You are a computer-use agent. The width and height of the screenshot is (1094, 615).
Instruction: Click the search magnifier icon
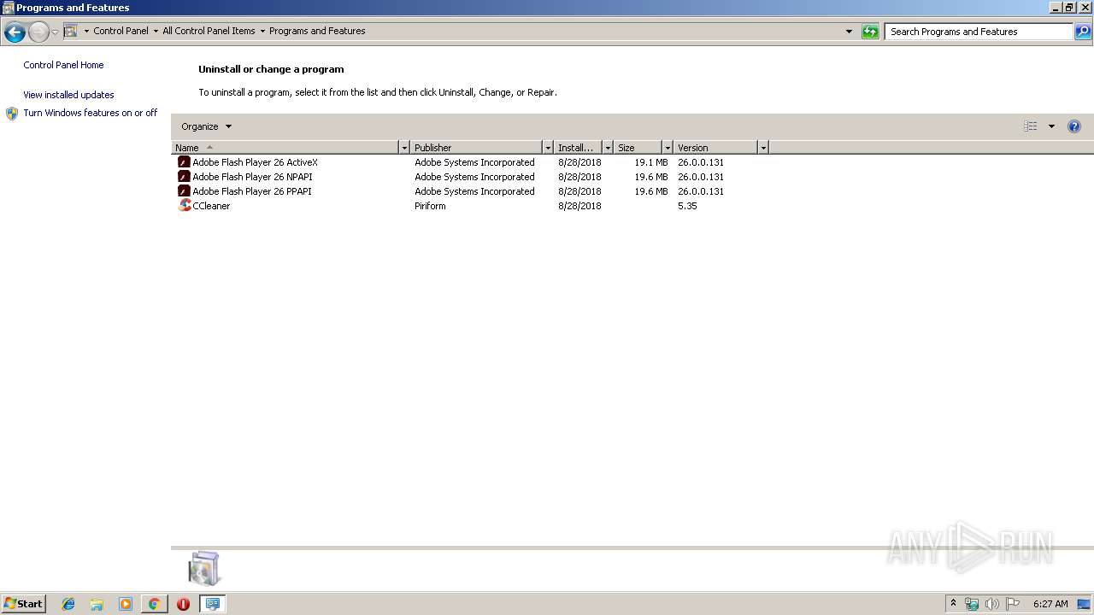pyautogui.click(x=1083, y=32)
